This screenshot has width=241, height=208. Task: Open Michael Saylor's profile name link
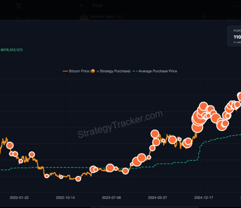click(103, 17)
